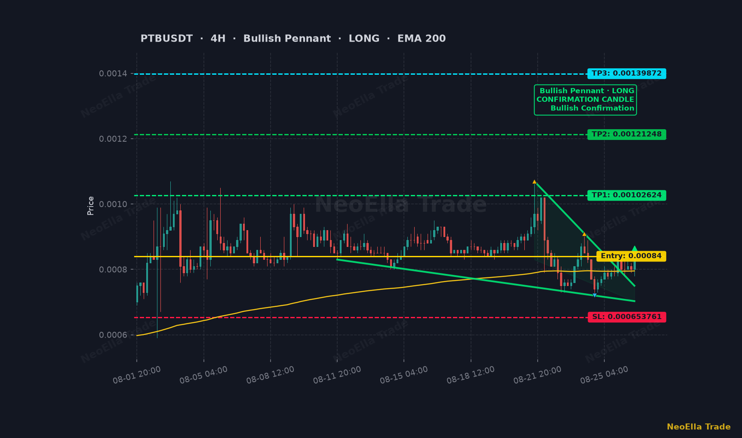Click the 0.0014 y-axis tick label
Viewport: 742px width, 438px height.
point(113,74)
